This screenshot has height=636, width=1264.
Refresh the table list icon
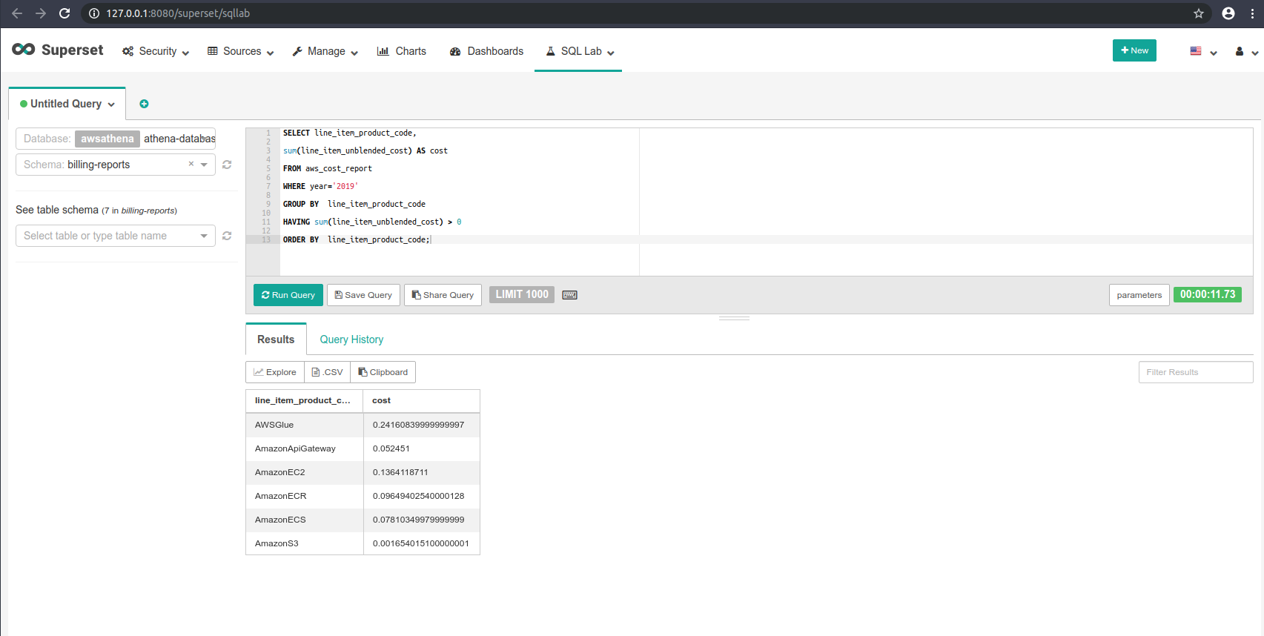[227, 236]
